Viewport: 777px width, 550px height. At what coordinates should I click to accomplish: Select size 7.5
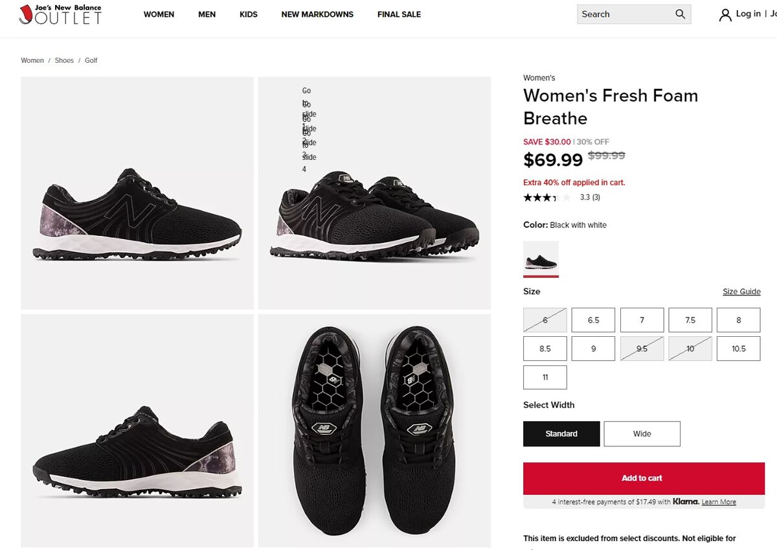[690, 320]
